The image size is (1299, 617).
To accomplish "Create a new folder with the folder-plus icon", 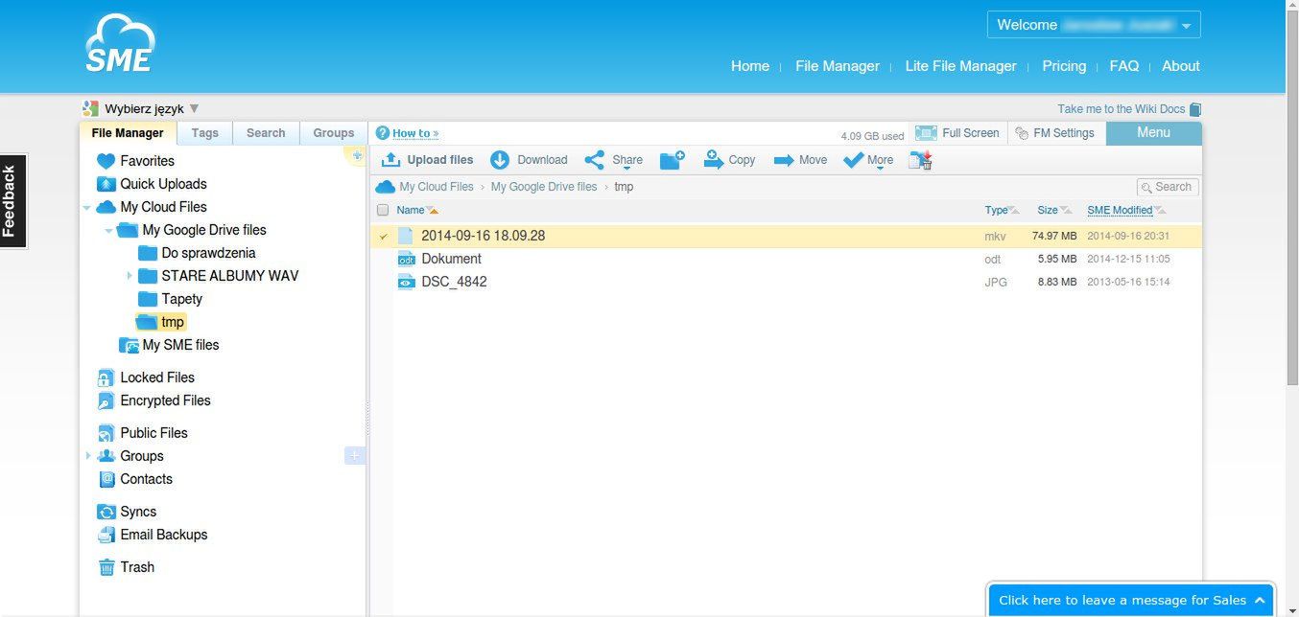I will pos(673,160).
